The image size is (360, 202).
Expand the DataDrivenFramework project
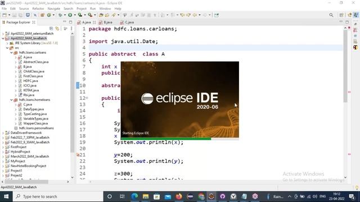(3, 133)
